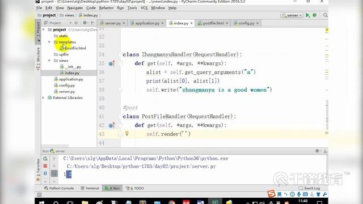This screenshot has width=363, height=204.
Task: Switch to the postfile.html editor tab
Action: (x=213, y=23)
